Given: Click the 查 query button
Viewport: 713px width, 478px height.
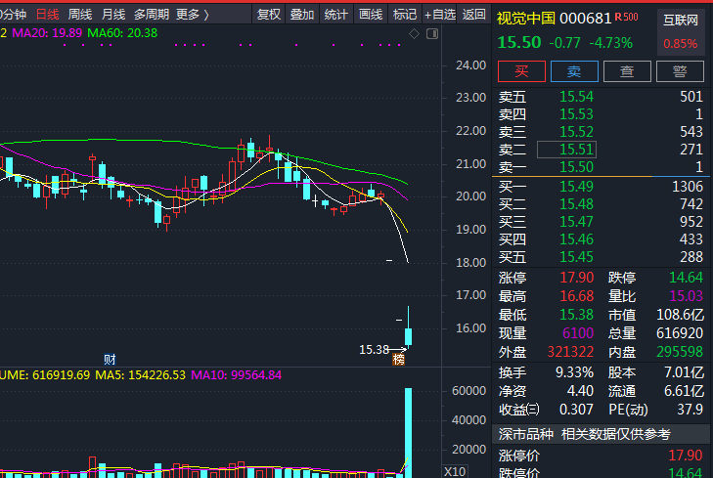Looking at the screenshot, I should click(627, 71).
